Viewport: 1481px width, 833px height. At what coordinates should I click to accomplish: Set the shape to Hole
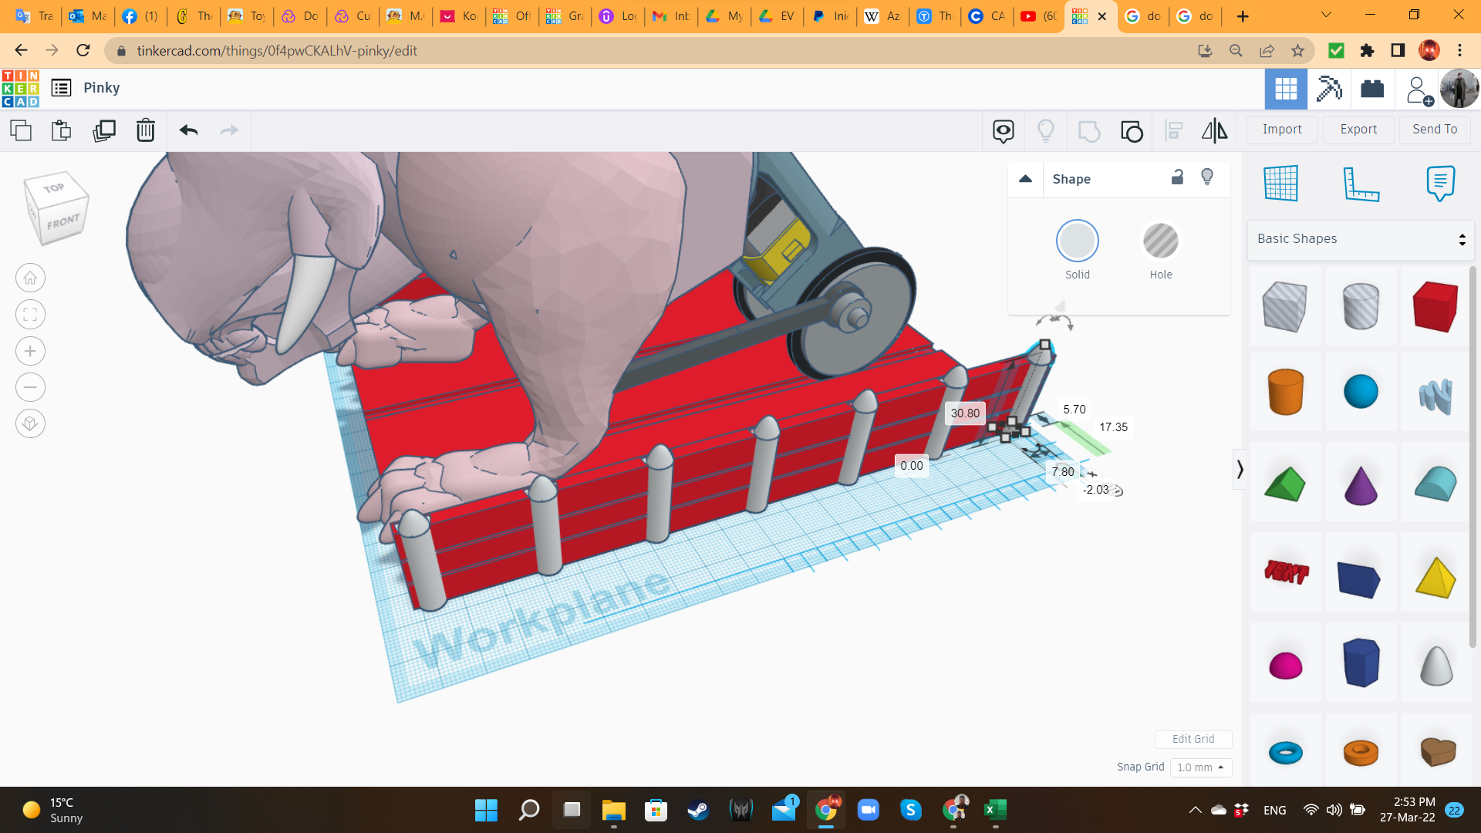pos(1160,241)
